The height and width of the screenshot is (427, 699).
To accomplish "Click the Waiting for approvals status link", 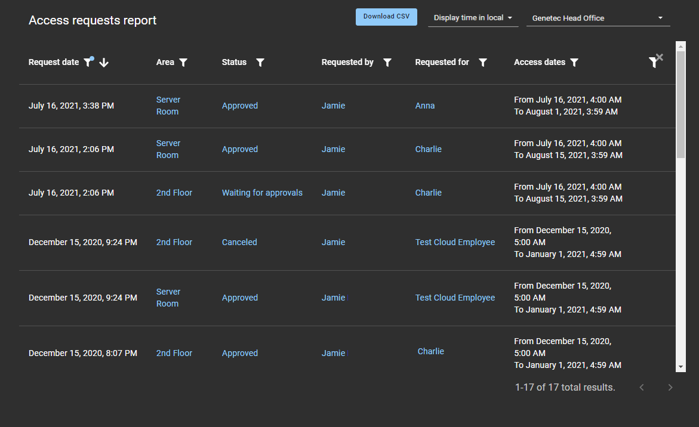I will click(x=262, y=193).
